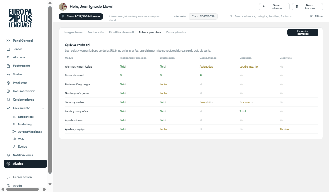Open the Curso 2027/2028 · Irlanda selector
The height and width of the screenshot is (192, 329).
coord(81,16)
